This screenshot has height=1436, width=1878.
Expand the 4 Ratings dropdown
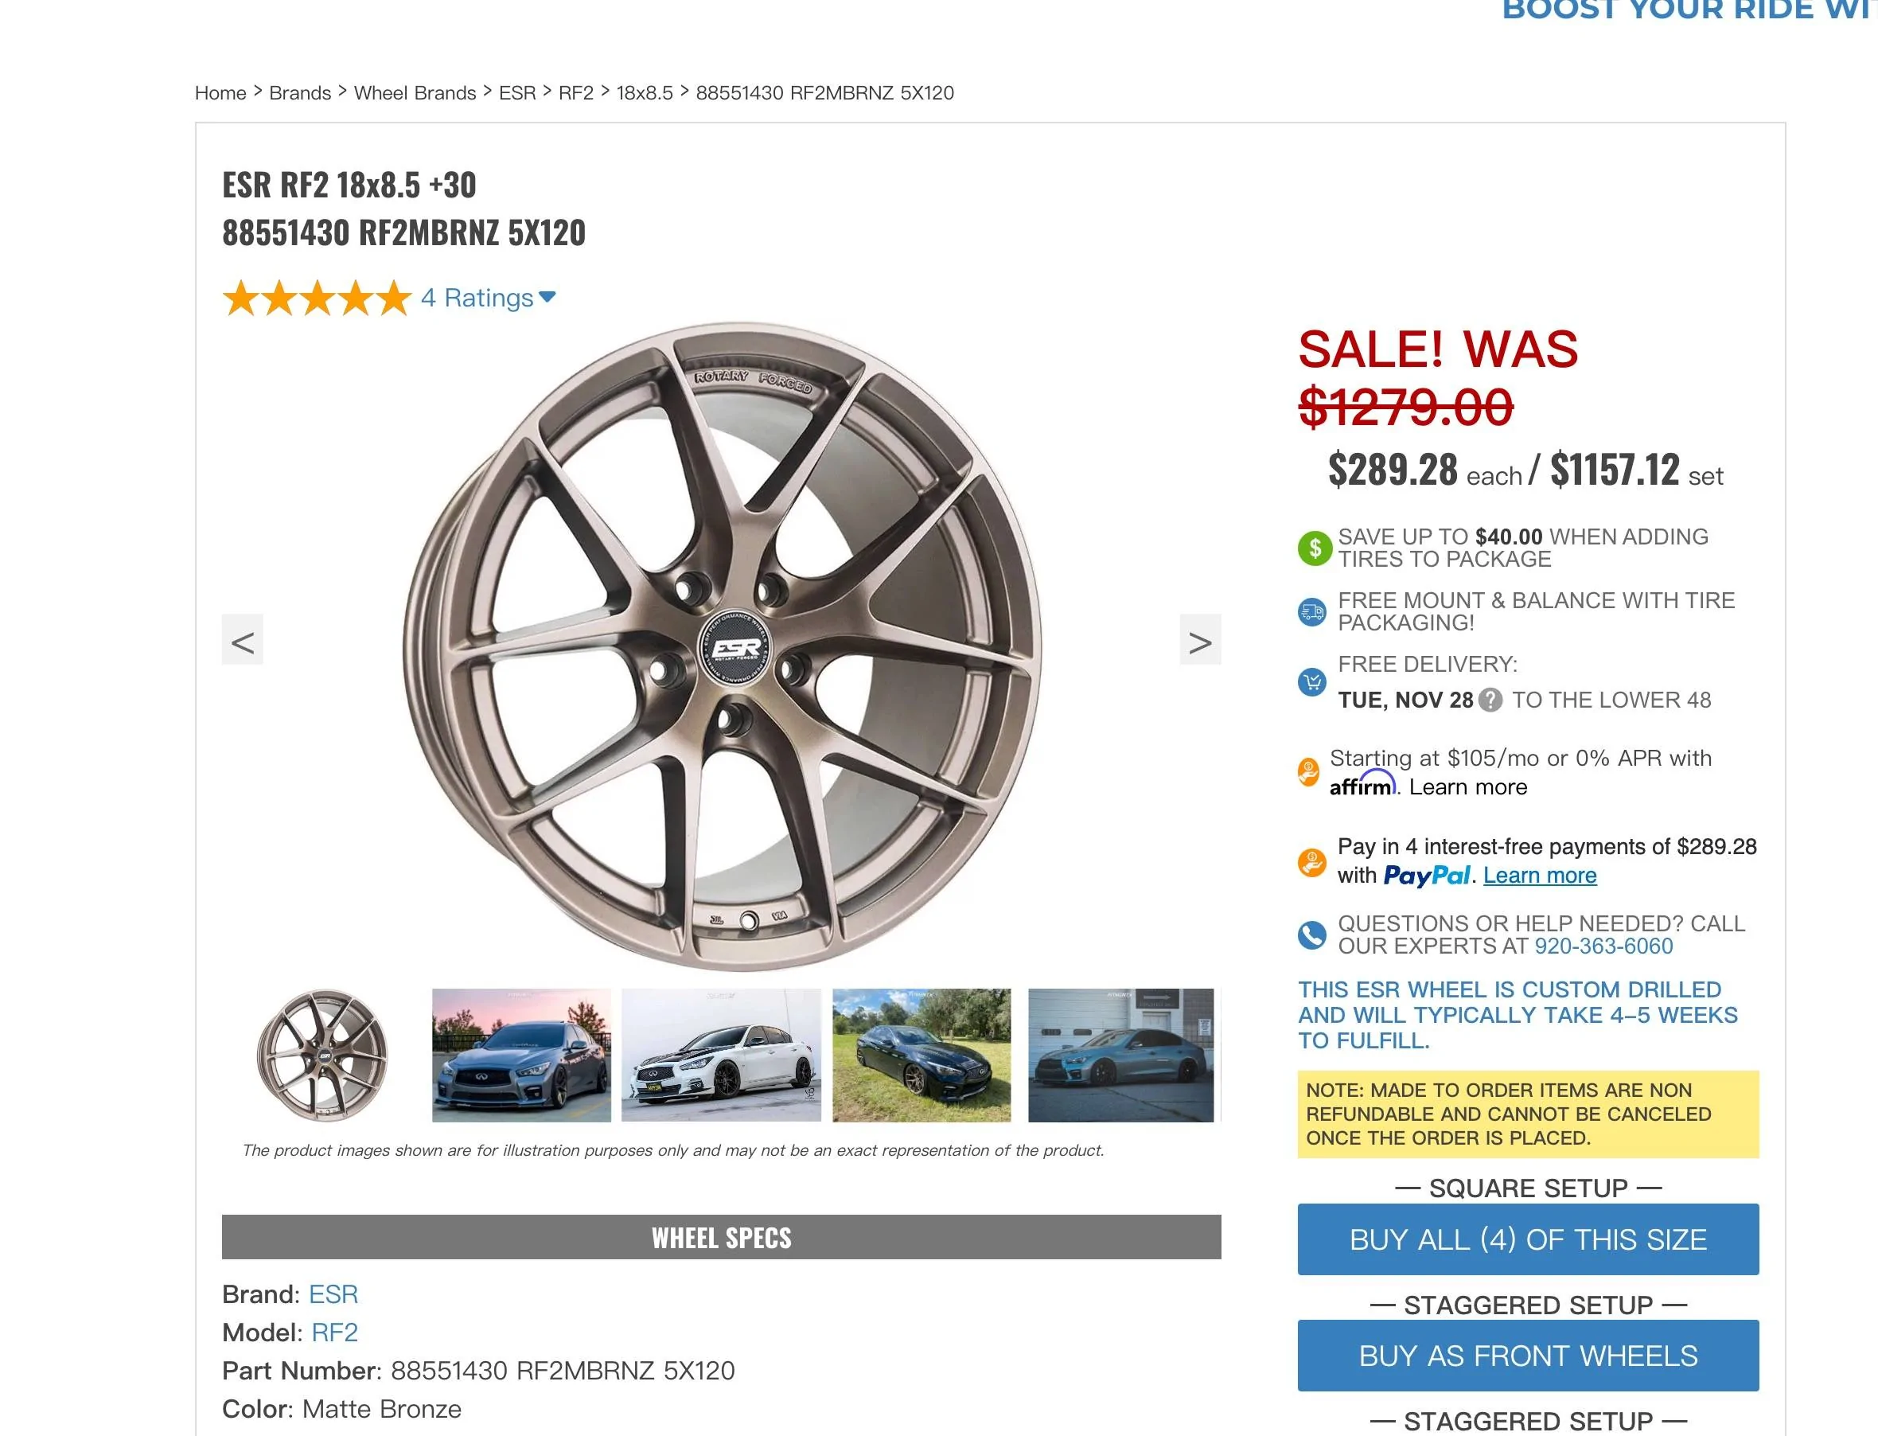click(x=485, y=299)
